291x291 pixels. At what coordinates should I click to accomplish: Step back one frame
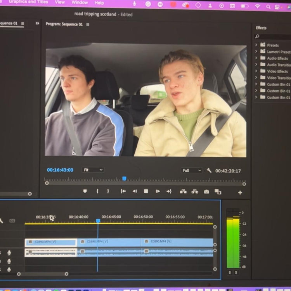click(x=135, y=191)
